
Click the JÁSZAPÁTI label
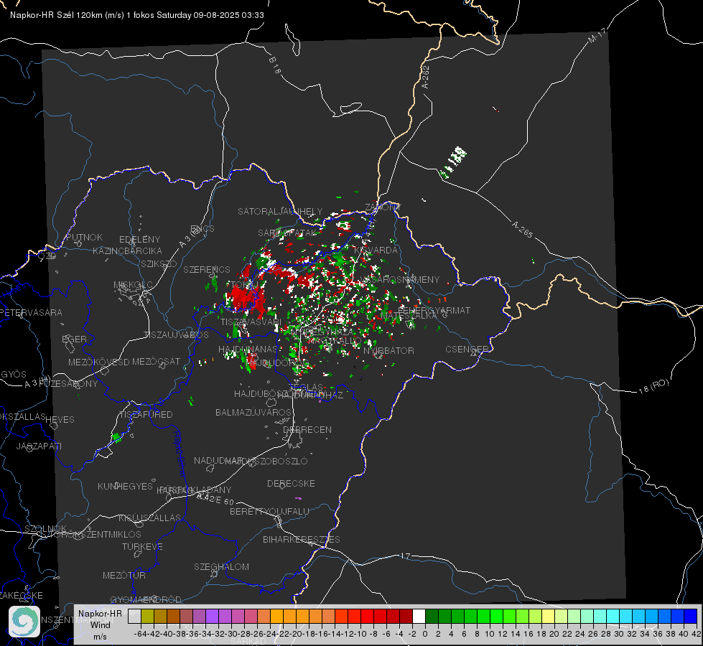tap(39, 446)
